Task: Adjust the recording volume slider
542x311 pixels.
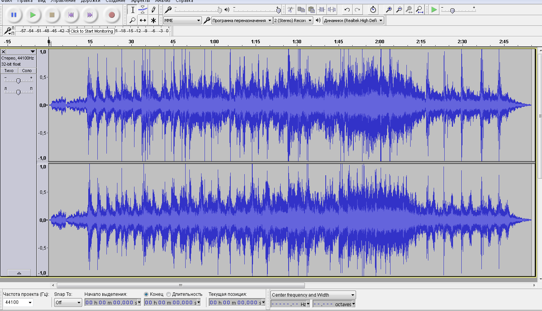Action: [x=197, y=10]
